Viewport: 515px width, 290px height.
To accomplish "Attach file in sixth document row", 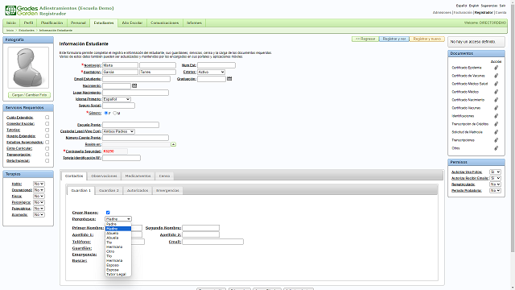I will (496, 108).
